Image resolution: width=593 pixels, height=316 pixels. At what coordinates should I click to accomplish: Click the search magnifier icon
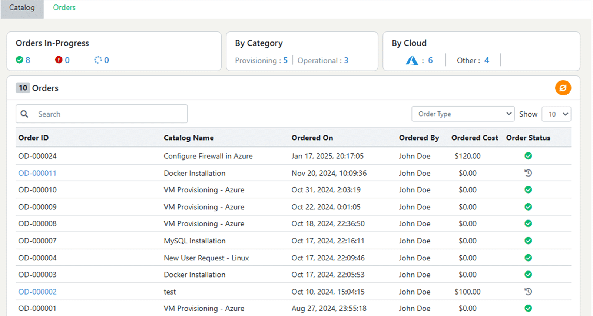click(24, 114)
